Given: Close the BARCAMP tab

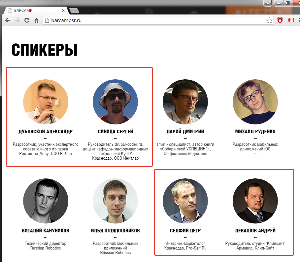Looking at the screenshot, I should [63, 11].
